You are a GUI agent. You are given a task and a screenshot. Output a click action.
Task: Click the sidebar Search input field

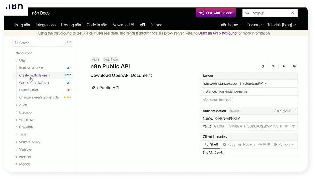42,43
